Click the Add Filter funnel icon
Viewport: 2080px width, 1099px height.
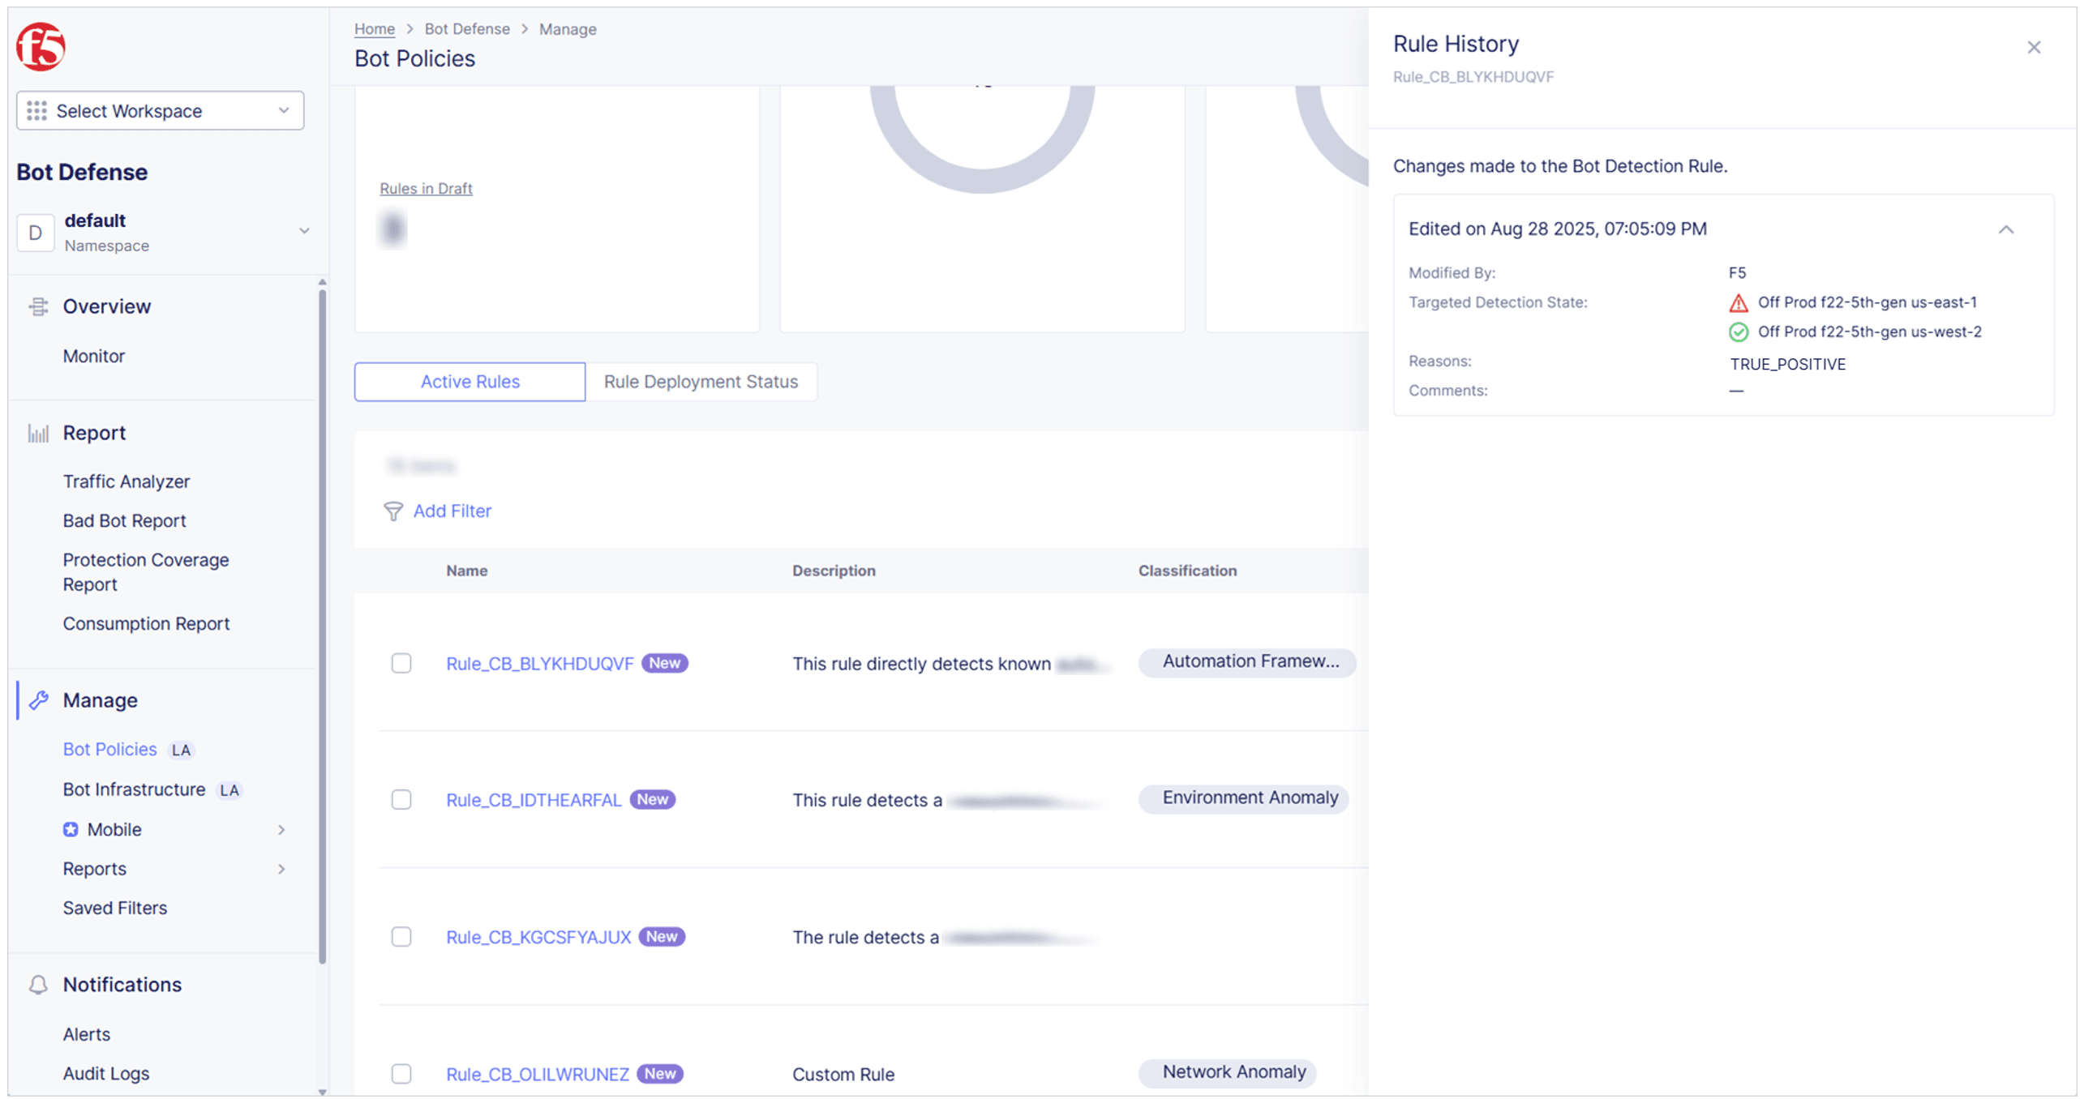point(392,511)
